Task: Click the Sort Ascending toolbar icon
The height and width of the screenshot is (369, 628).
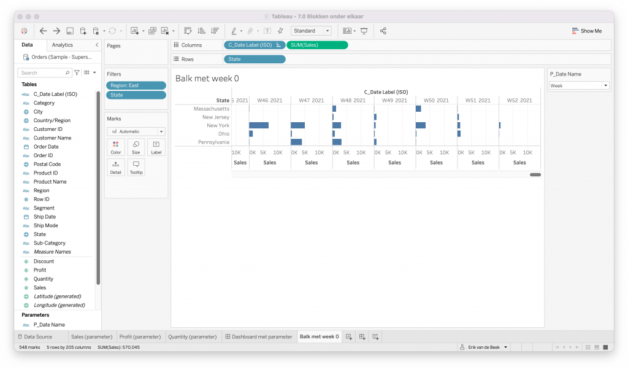Action: (201, 31)
